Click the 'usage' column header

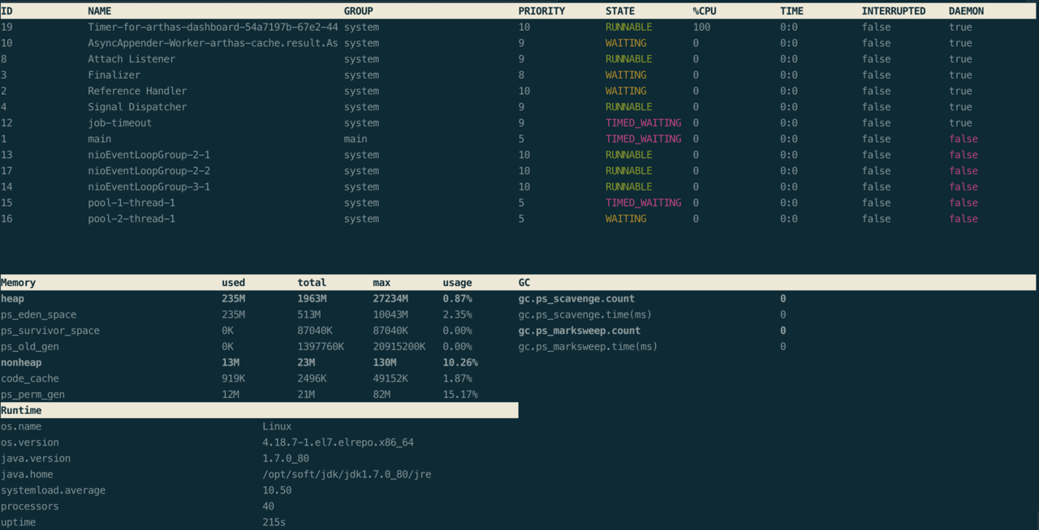[457, 283]
